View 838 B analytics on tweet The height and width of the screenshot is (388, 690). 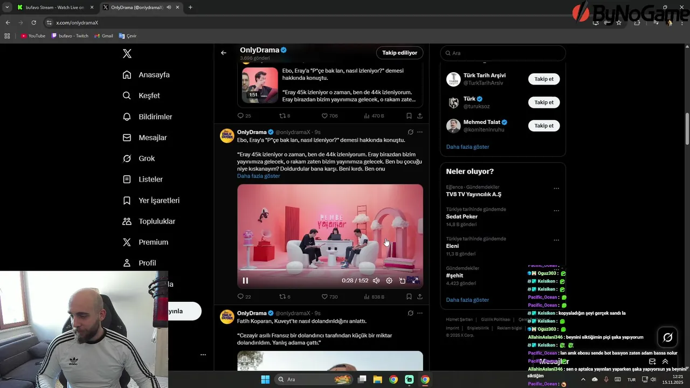pyautogui.click(x=374, y=296)
